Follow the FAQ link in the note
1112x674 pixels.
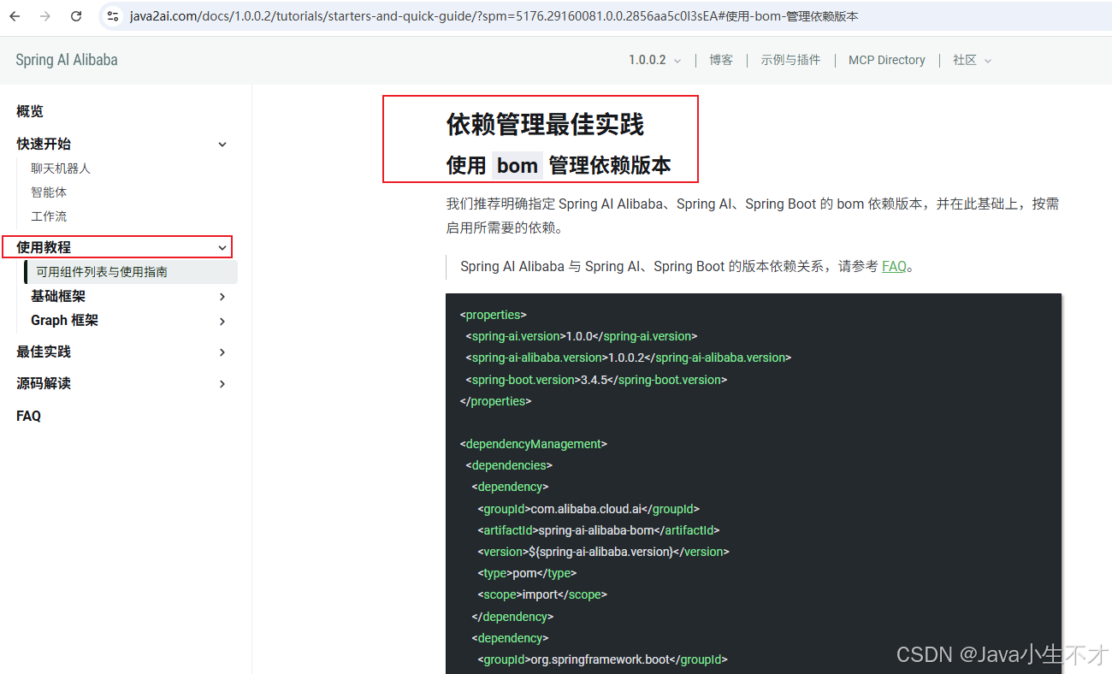pyautogui.click(x=894, y=266)
